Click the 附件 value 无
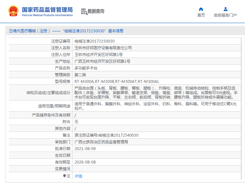This screenshot has width=245, height=183. point(77,122)
